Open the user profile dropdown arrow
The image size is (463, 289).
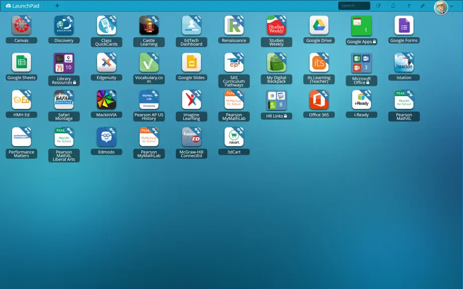452,6
